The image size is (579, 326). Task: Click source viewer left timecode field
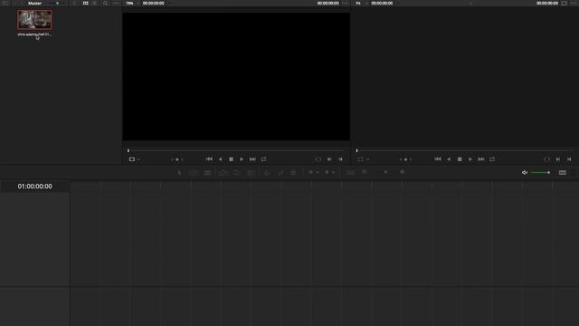point(154,3)
